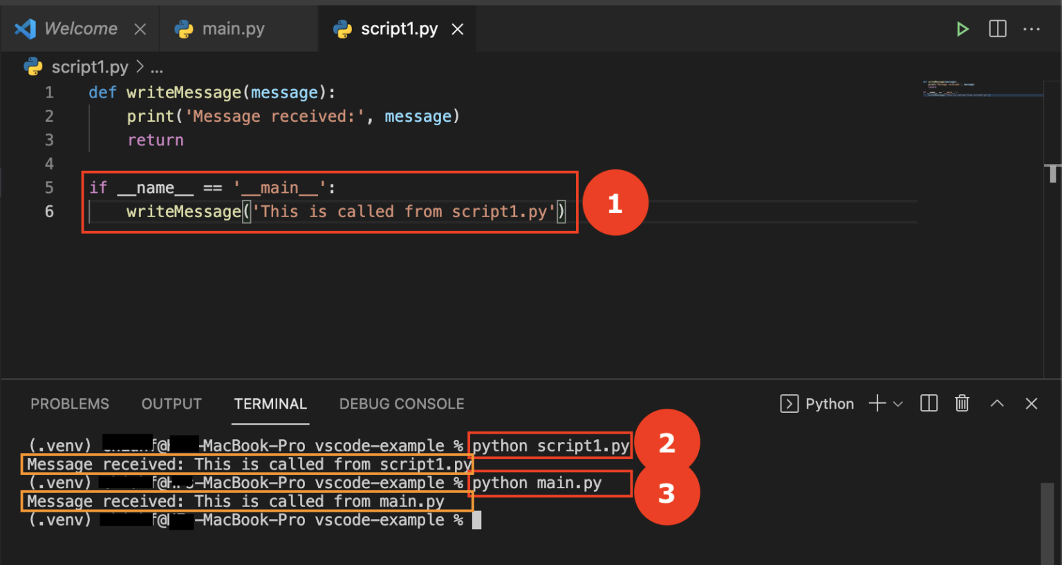Close the script1.py editor tab
The width and height of the screenshot is (1062, 565).
456,28
